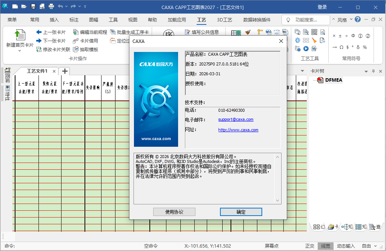Viewport: 386px width, 251px height.
Task: Insert the percent % symbol
Action: point(365,47)
